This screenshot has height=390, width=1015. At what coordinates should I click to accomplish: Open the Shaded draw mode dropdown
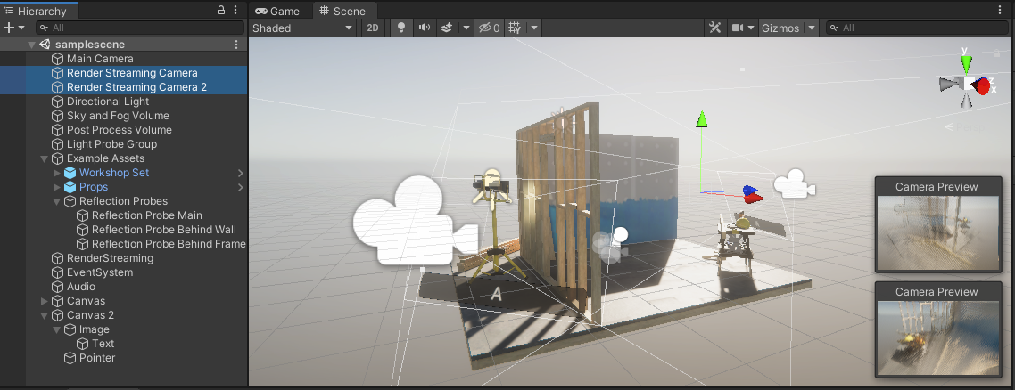(302, 28)
